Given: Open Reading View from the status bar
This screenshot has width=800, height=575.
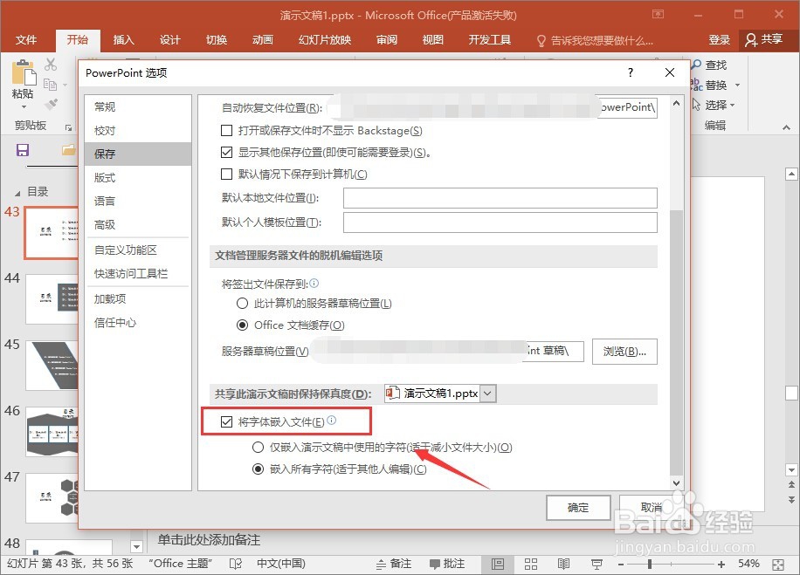Looking at the screenshot, I should pos(562,564).
